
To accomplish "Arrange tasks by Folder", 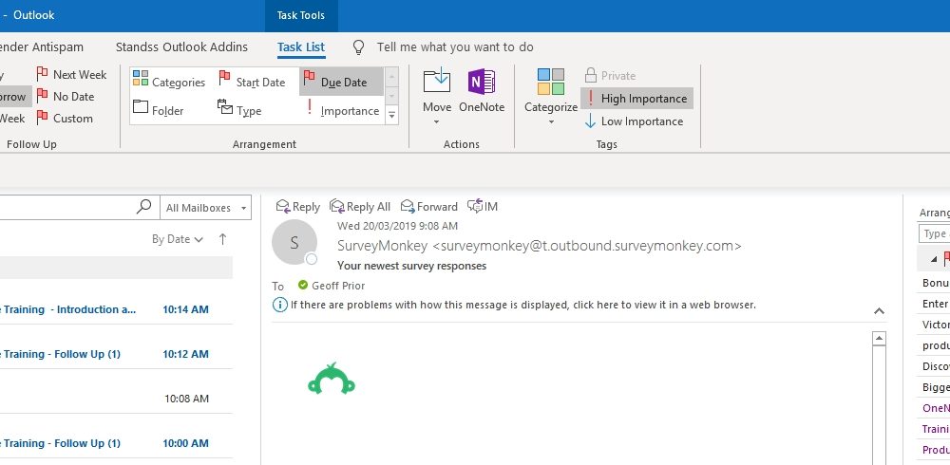I will coord(158,110).
